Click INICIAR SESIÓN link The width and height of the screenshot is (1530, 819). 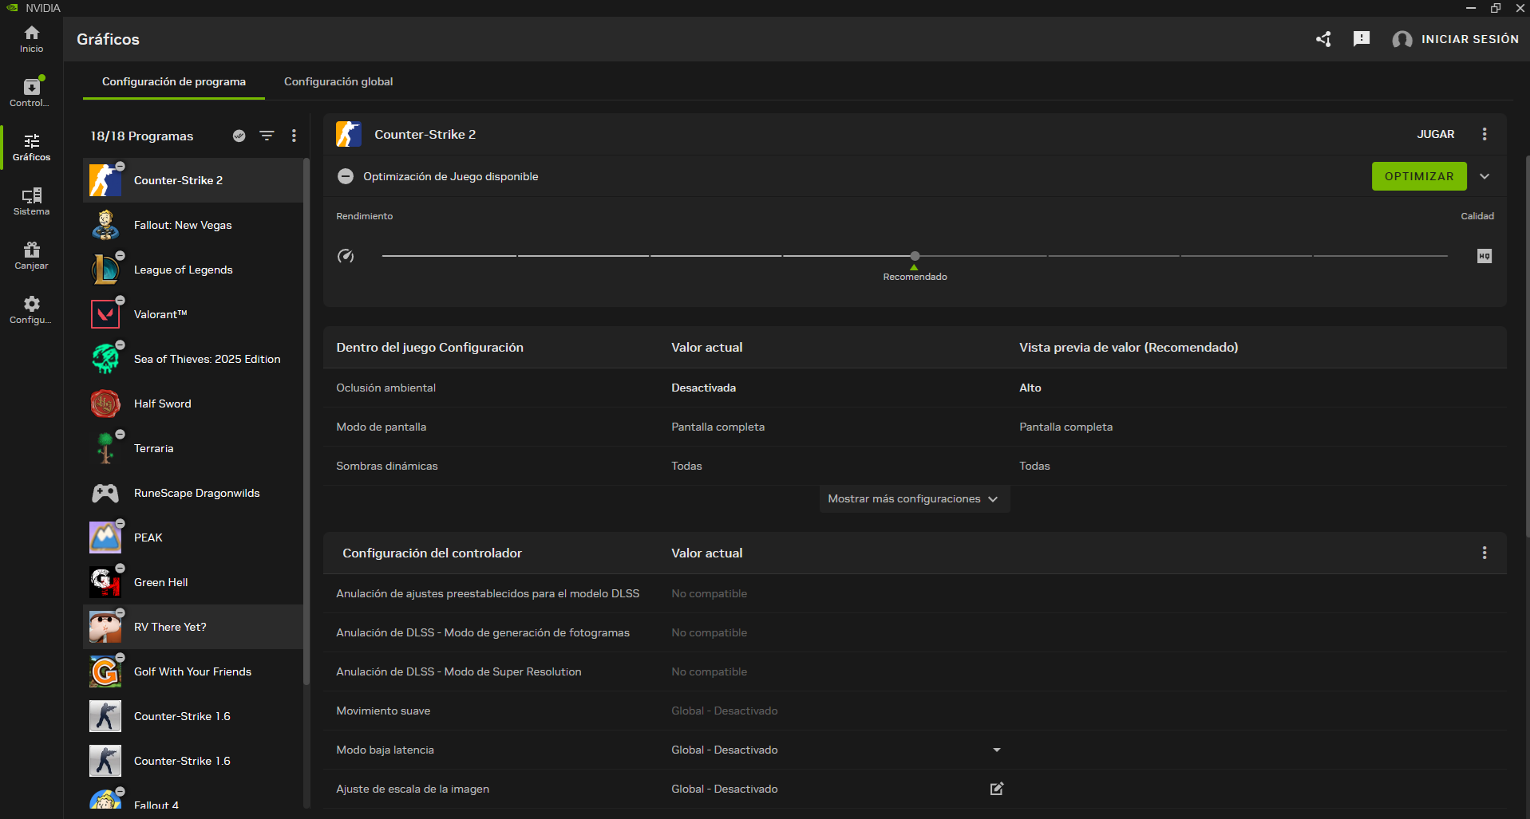point(1470,39)
